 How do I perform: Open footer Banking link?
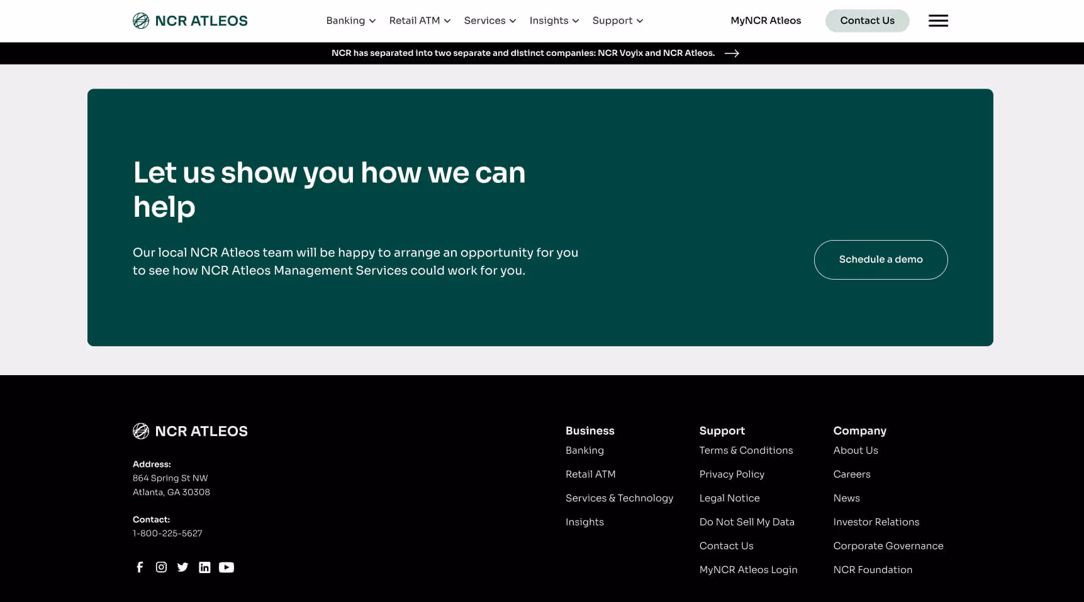584,451
